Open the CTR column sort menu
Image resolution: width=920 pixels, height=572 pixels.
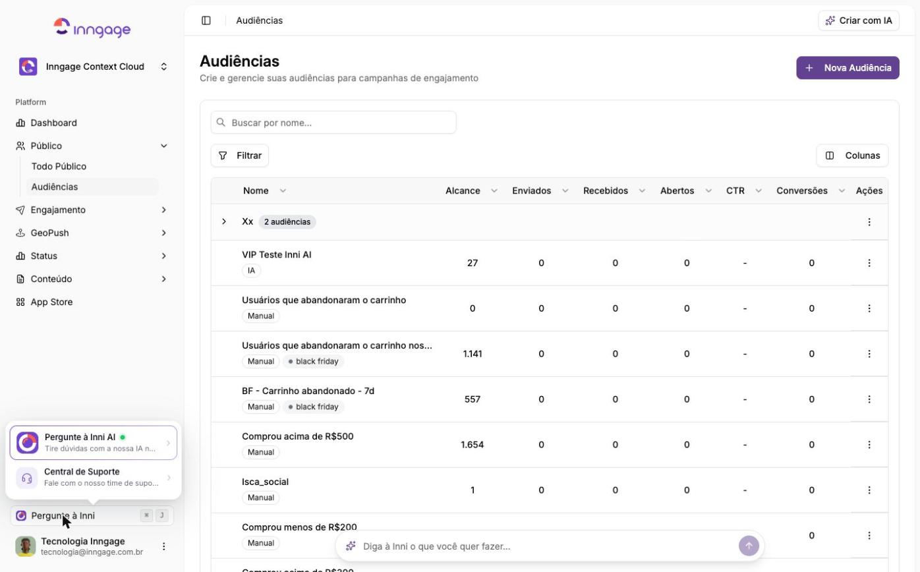point(759,190)
